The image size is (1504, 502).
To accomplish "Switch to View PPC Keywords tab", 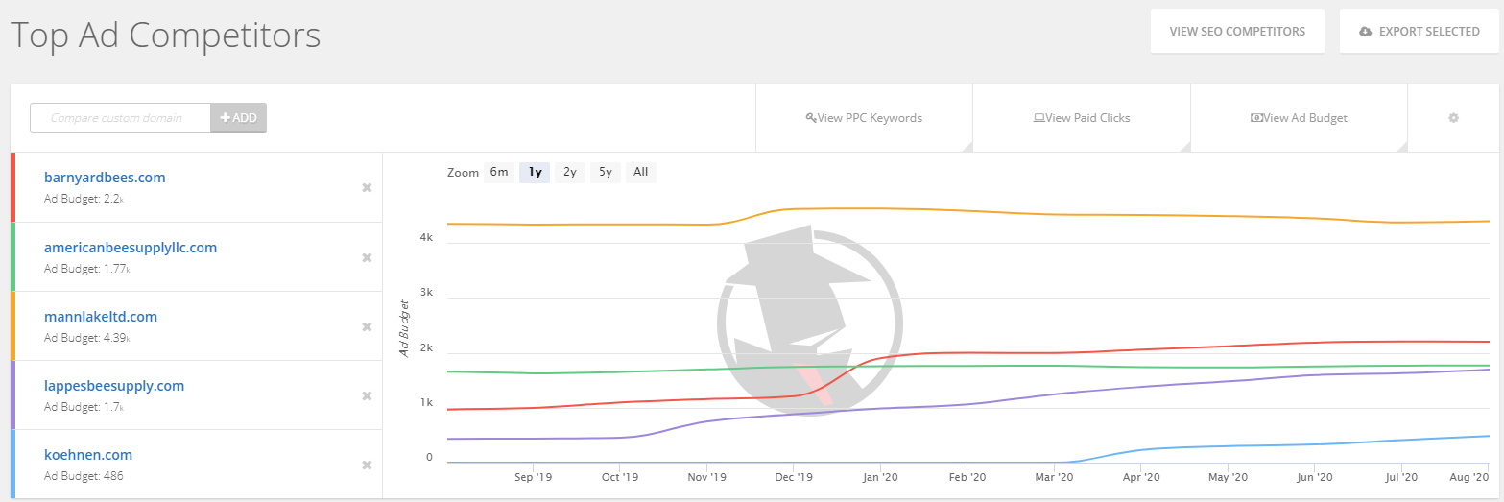I will click(865, 118).
